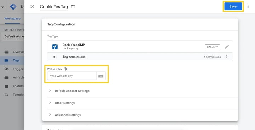Click the cookieyeshq publisher text
The height and width of the screenshot is (130, 255).
[70, 48]
